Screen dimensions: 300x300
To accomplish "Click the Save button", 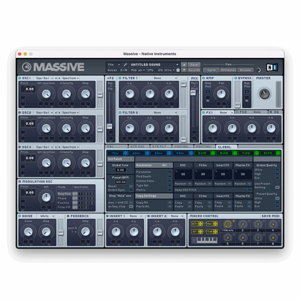I will (x=194, y=64).
